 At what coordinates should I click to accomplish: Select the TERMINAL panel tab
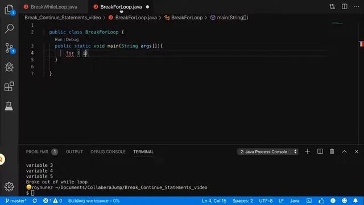coord(143,152)
